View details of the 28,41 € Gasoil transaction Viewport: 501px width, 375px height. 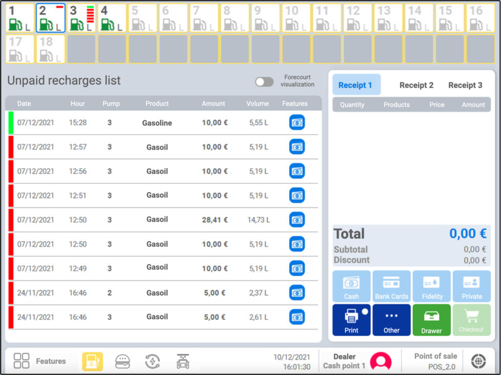(297, 220)
